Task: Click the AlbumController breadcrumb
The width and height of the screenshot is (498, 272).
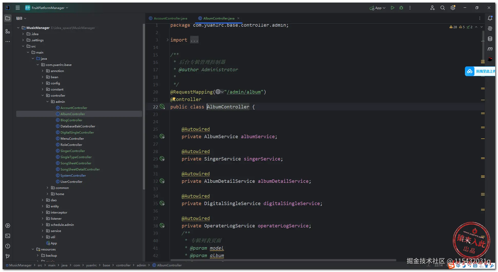Action: coord(169,265)
